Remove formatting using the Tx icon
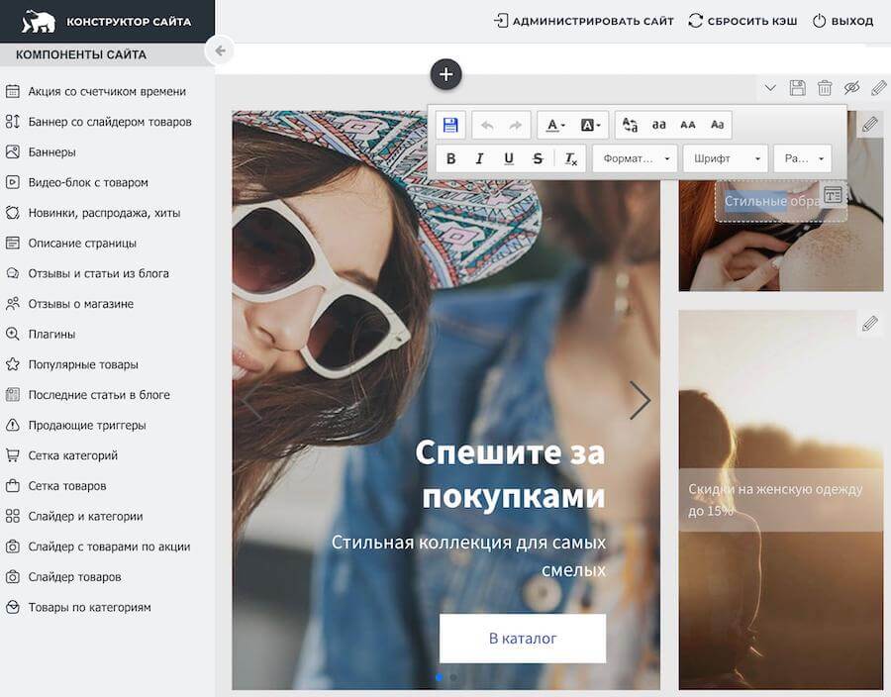This screenshot has height=697, width=891. pos(568,158)
